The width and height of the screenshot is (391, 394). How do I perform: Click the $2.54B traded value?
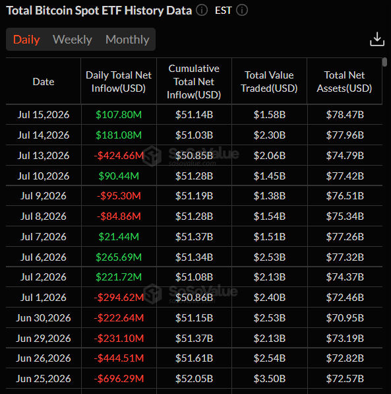coord(270,358)
